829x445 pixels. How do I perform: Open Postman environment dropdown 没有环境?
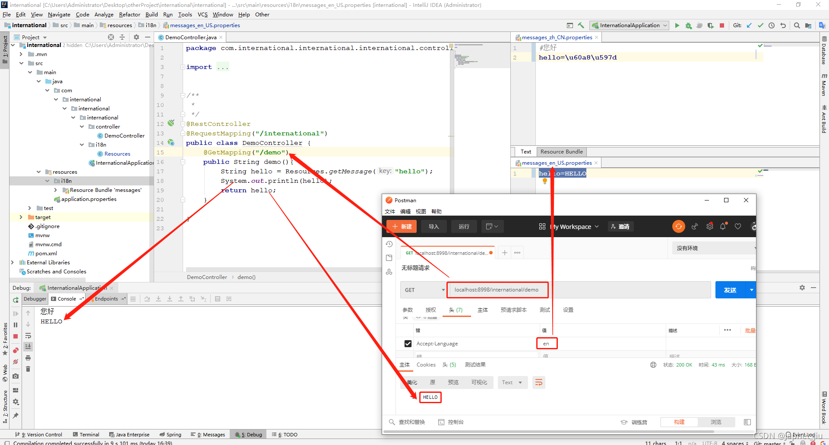(714, 248)
